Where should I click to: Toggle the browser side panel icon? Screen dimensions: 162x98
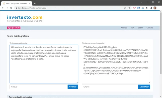click(151, 8)
